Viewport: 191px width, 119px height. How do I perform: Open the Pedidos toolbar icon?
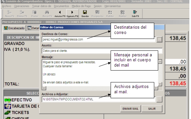110,14
